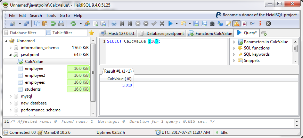Toggle the wrap long lines icon
This screenshot has width=303, height=138.
pyautogui.click(x=252, y=24)
